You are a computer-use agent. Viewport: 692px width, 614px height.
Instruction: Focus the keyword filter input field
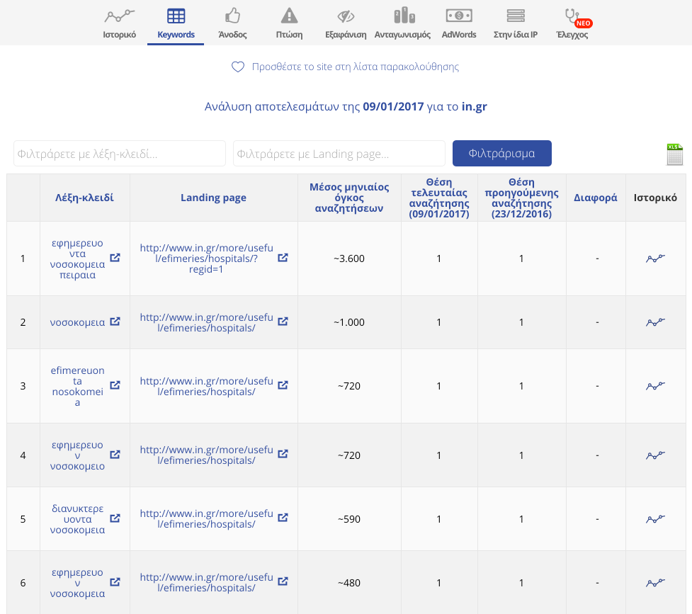click(119, 154)
